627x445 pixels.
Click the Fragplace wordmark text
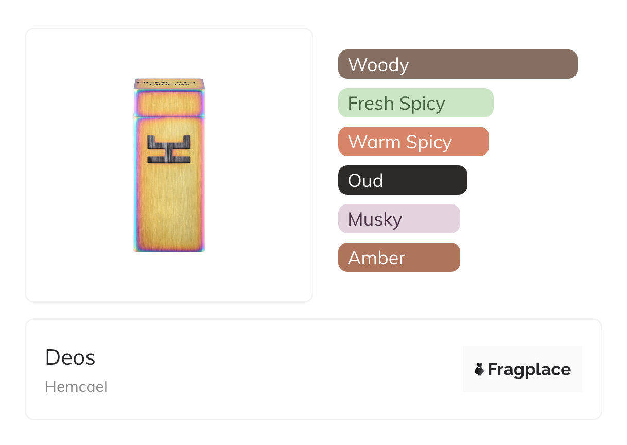(x=529, y=369)
